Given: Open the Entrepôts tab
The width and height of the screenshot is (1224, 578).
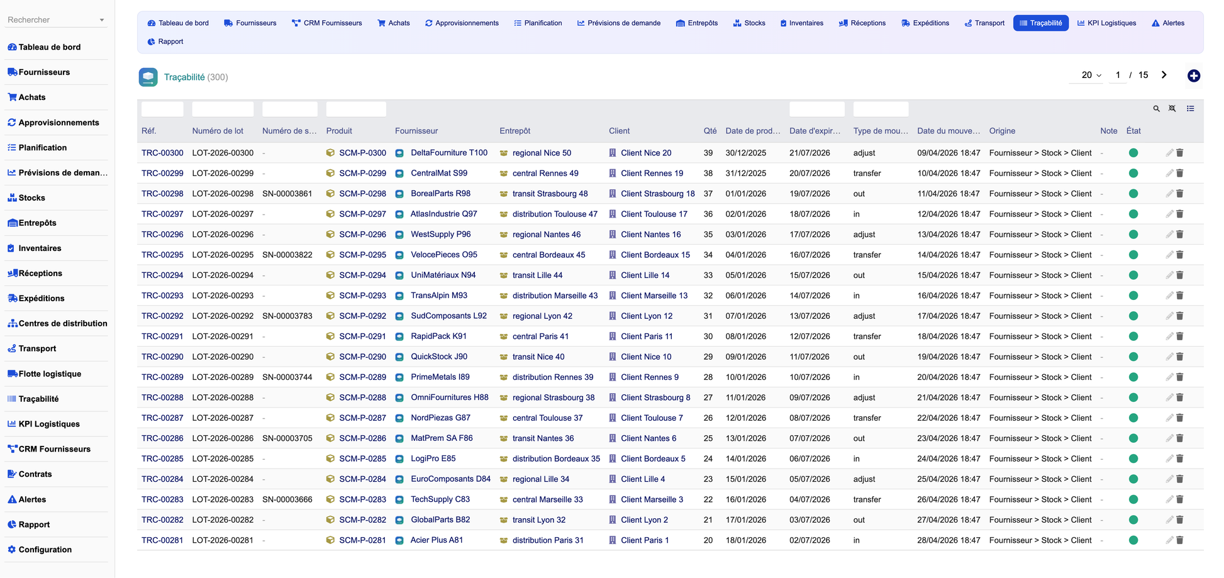Looking at the screenshot, I should click(697, 23).
